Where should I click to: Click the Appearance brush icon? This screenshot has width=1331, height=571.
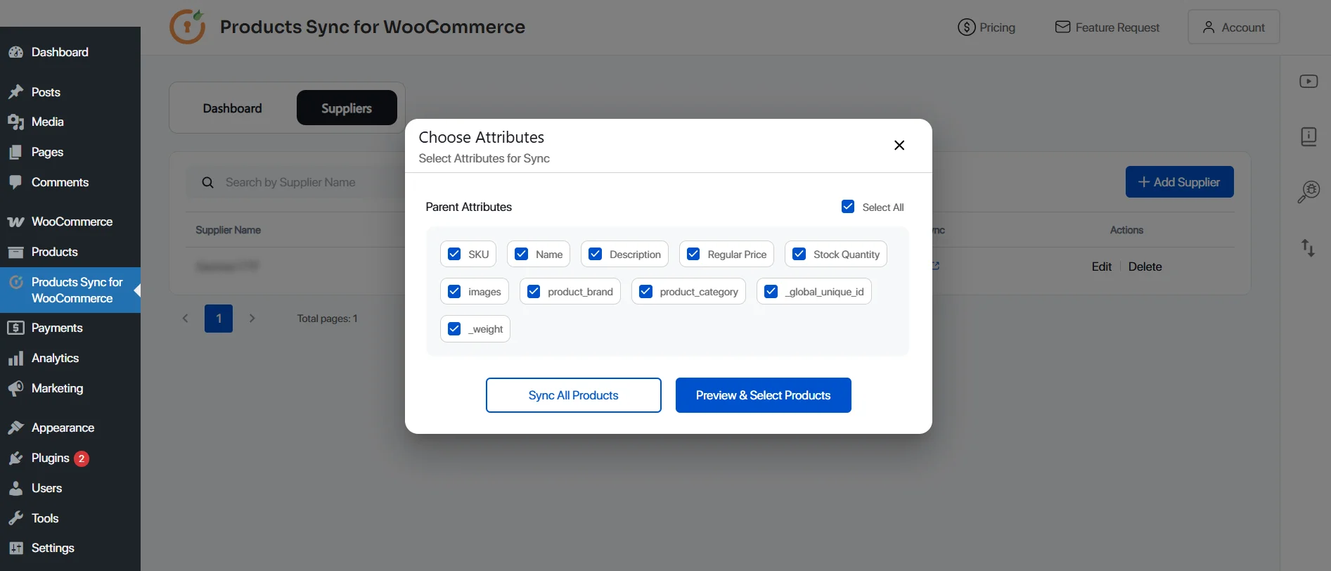click(15, 428)
